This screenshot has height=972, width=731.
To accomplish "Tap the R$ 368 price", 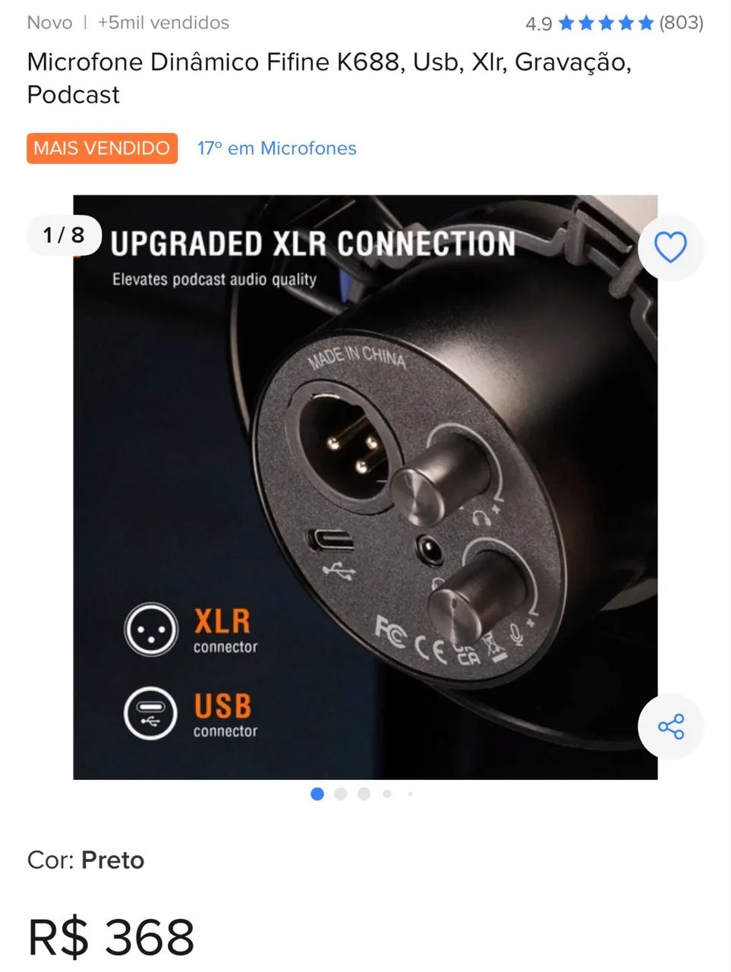I will 112,937.
